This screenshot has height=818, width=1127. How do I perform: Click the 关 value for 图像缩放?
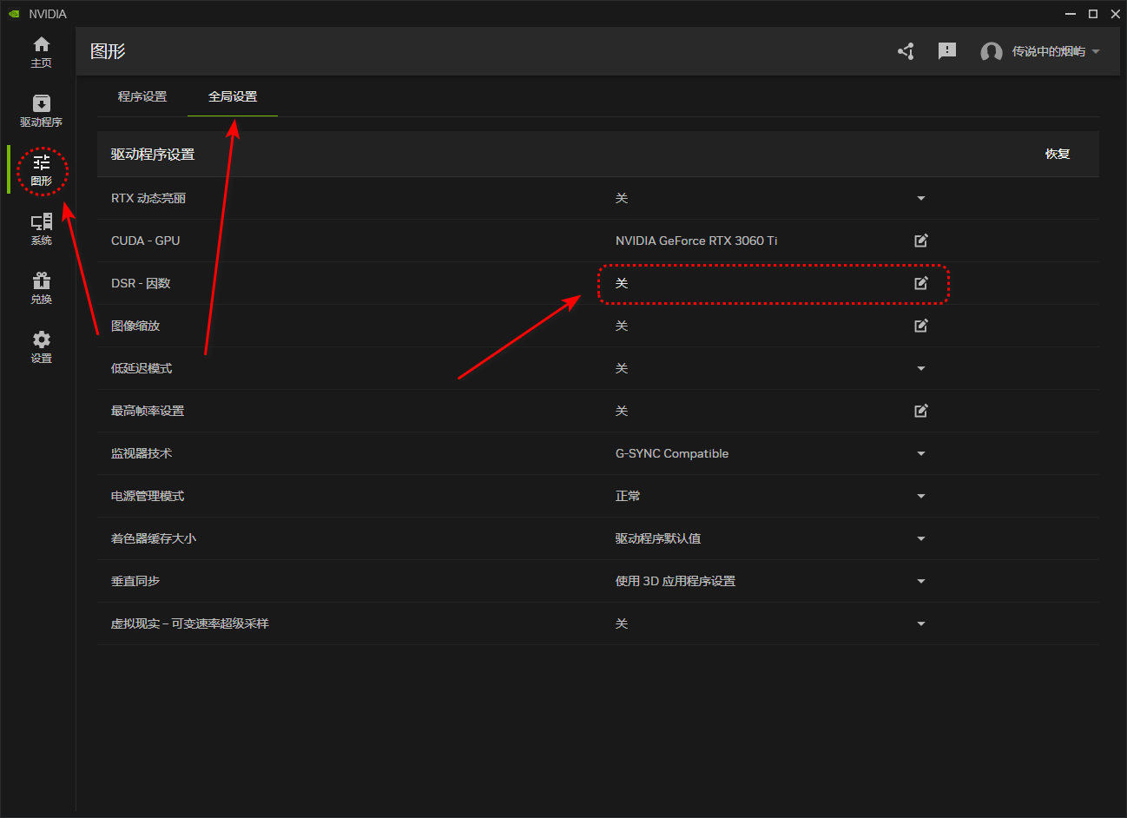[622, 326]
